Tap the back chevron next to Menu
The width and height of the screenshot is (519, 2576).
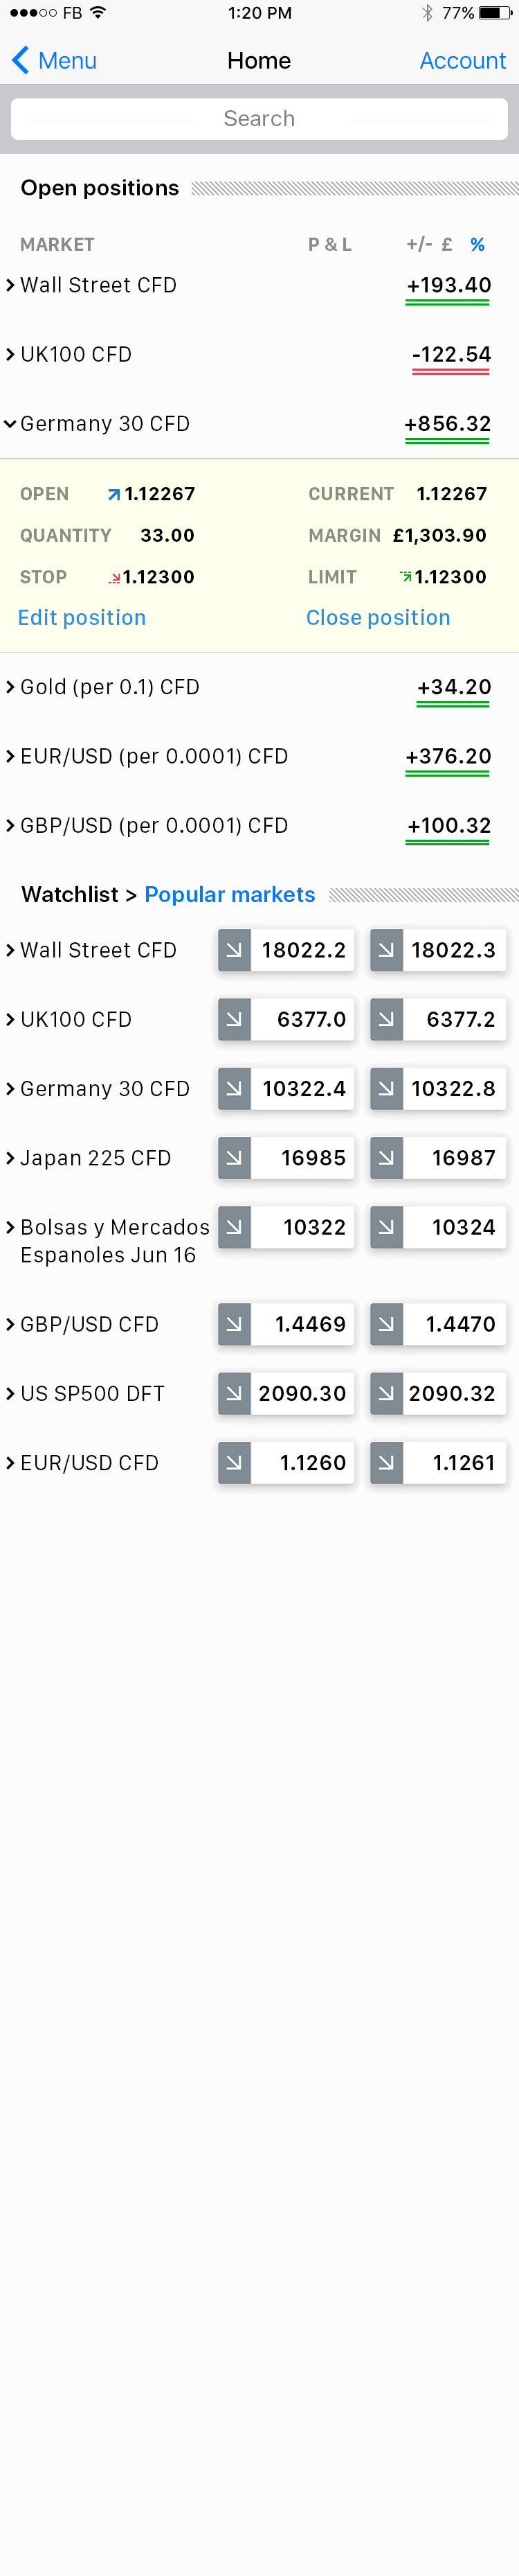point(20,61)
